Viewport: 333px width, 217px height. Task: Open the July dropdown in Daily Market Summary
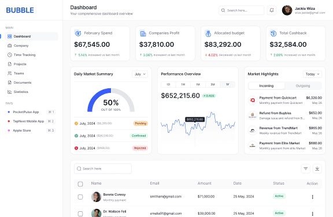point(140,74)
